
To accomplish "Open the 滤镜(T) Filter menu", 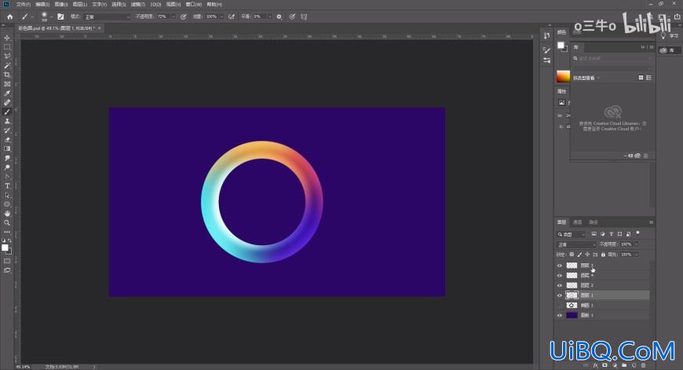I will (x=138, y=5).
